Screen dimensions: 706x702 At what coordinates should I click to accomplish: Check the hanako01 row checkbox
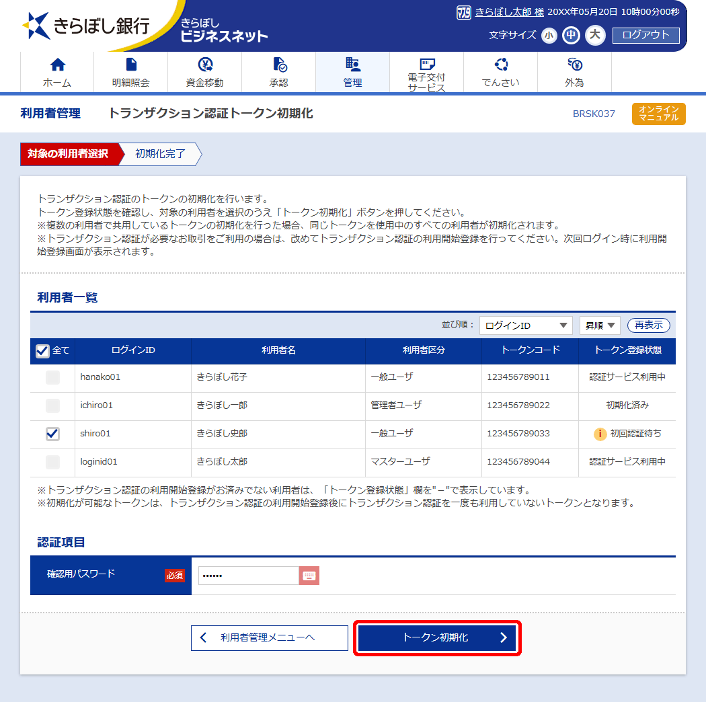pos(52,377)
